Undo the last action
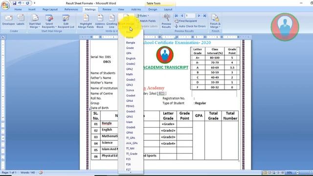313x176 pixels. coord(20,3)
